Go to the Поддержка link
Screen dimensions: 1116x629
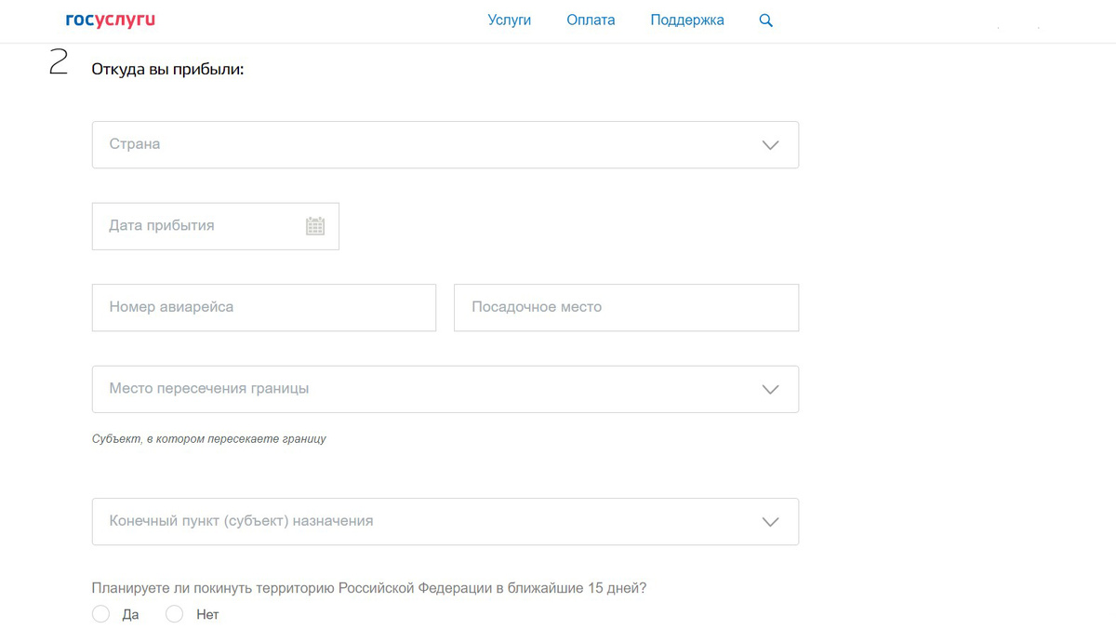point(687,20)
